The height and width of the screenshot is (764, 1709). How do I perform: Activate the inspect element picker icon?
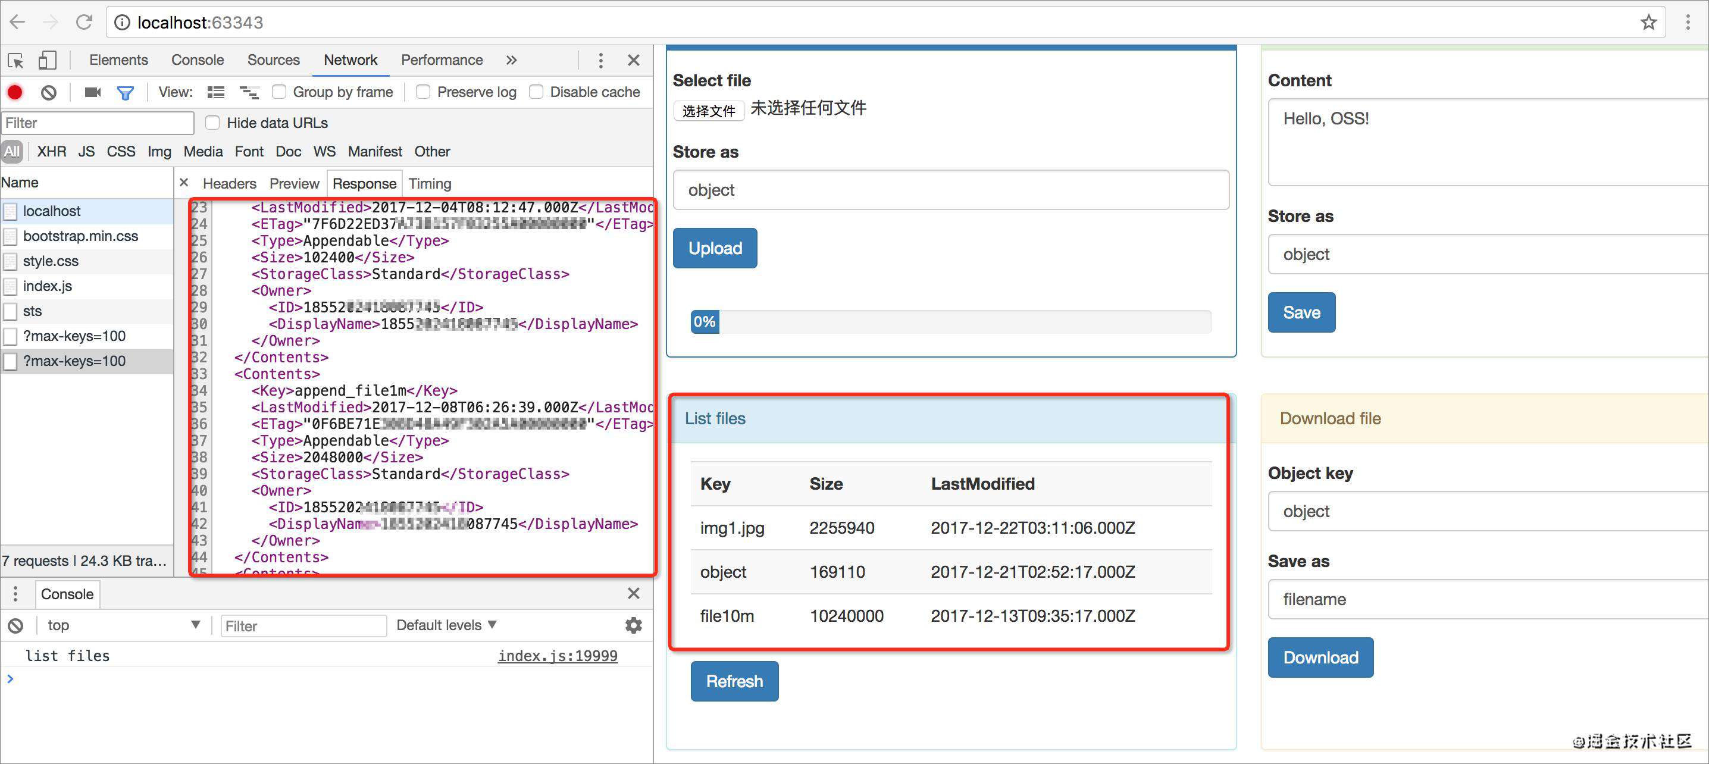[16, 60]
